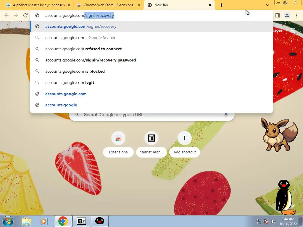Click the Add shortcut plus icon

pos(185,138)
